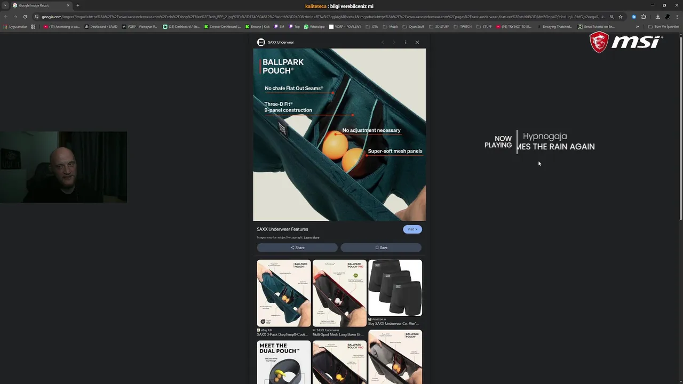Open the Meet the Dual Pouch thumbnail

(x=283, y=363)
